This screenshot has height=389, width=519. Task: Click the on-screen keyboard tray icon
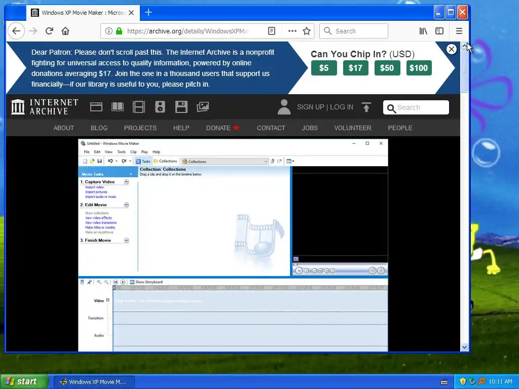point(444,382)
